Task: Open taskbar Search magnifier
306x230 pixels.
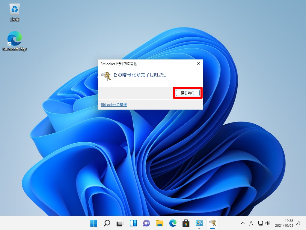Action: point(107,223)
